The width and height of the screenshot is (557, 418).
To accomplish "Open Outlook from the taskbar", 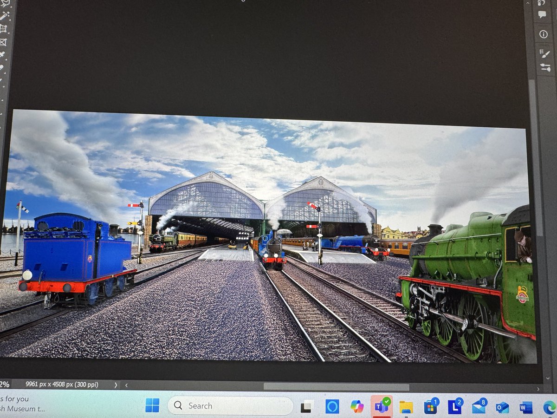I will [502, 408].
